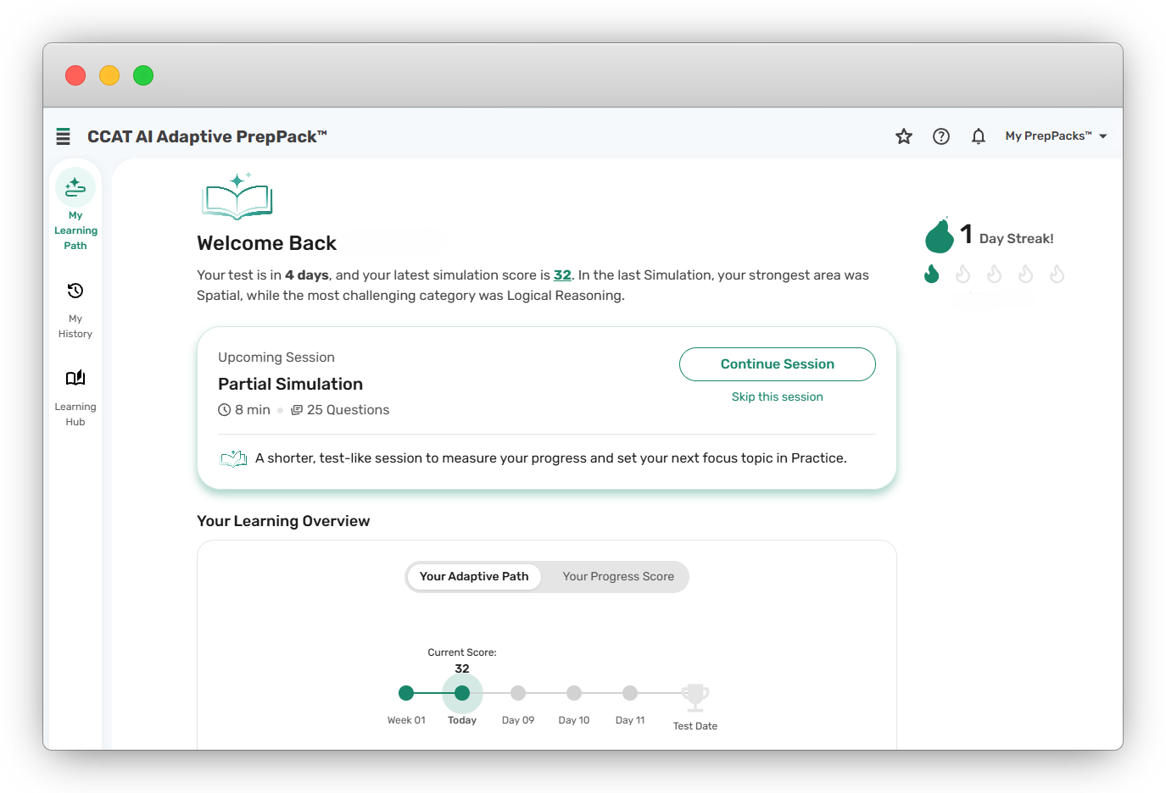The height and width of the screenshot is (793, 1166).
Task: Click the Skip this session link
Action: pyautogui.click(x=778, y=396)
